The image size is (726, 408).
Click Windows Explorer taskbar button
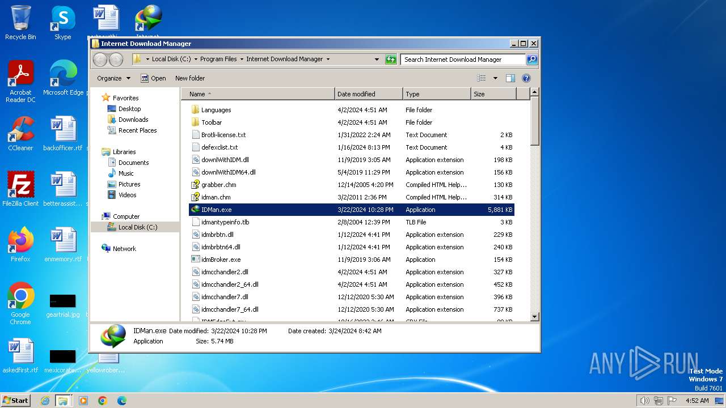(x=63, y=401)
